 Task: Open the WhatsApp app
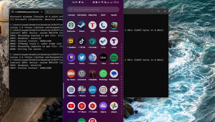coord(103,74)
